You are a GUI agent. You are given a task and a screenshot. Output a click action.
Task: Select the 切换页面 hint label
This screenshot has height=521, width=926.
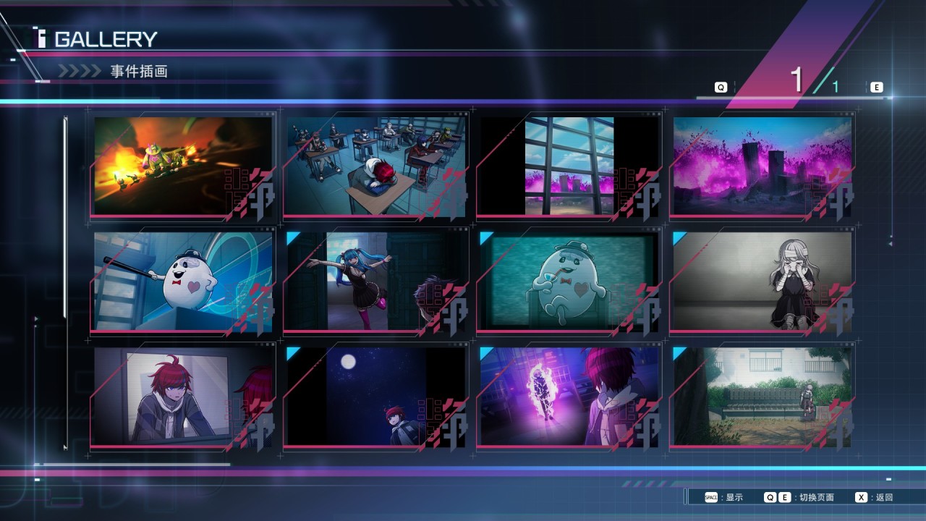816,498
